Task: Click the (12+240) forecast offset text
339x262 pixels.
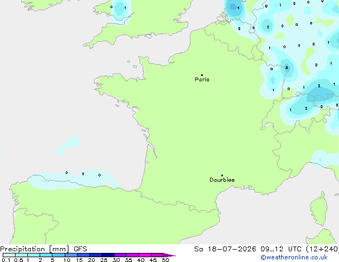Action: pyautogui.click(x=322, y=249)
